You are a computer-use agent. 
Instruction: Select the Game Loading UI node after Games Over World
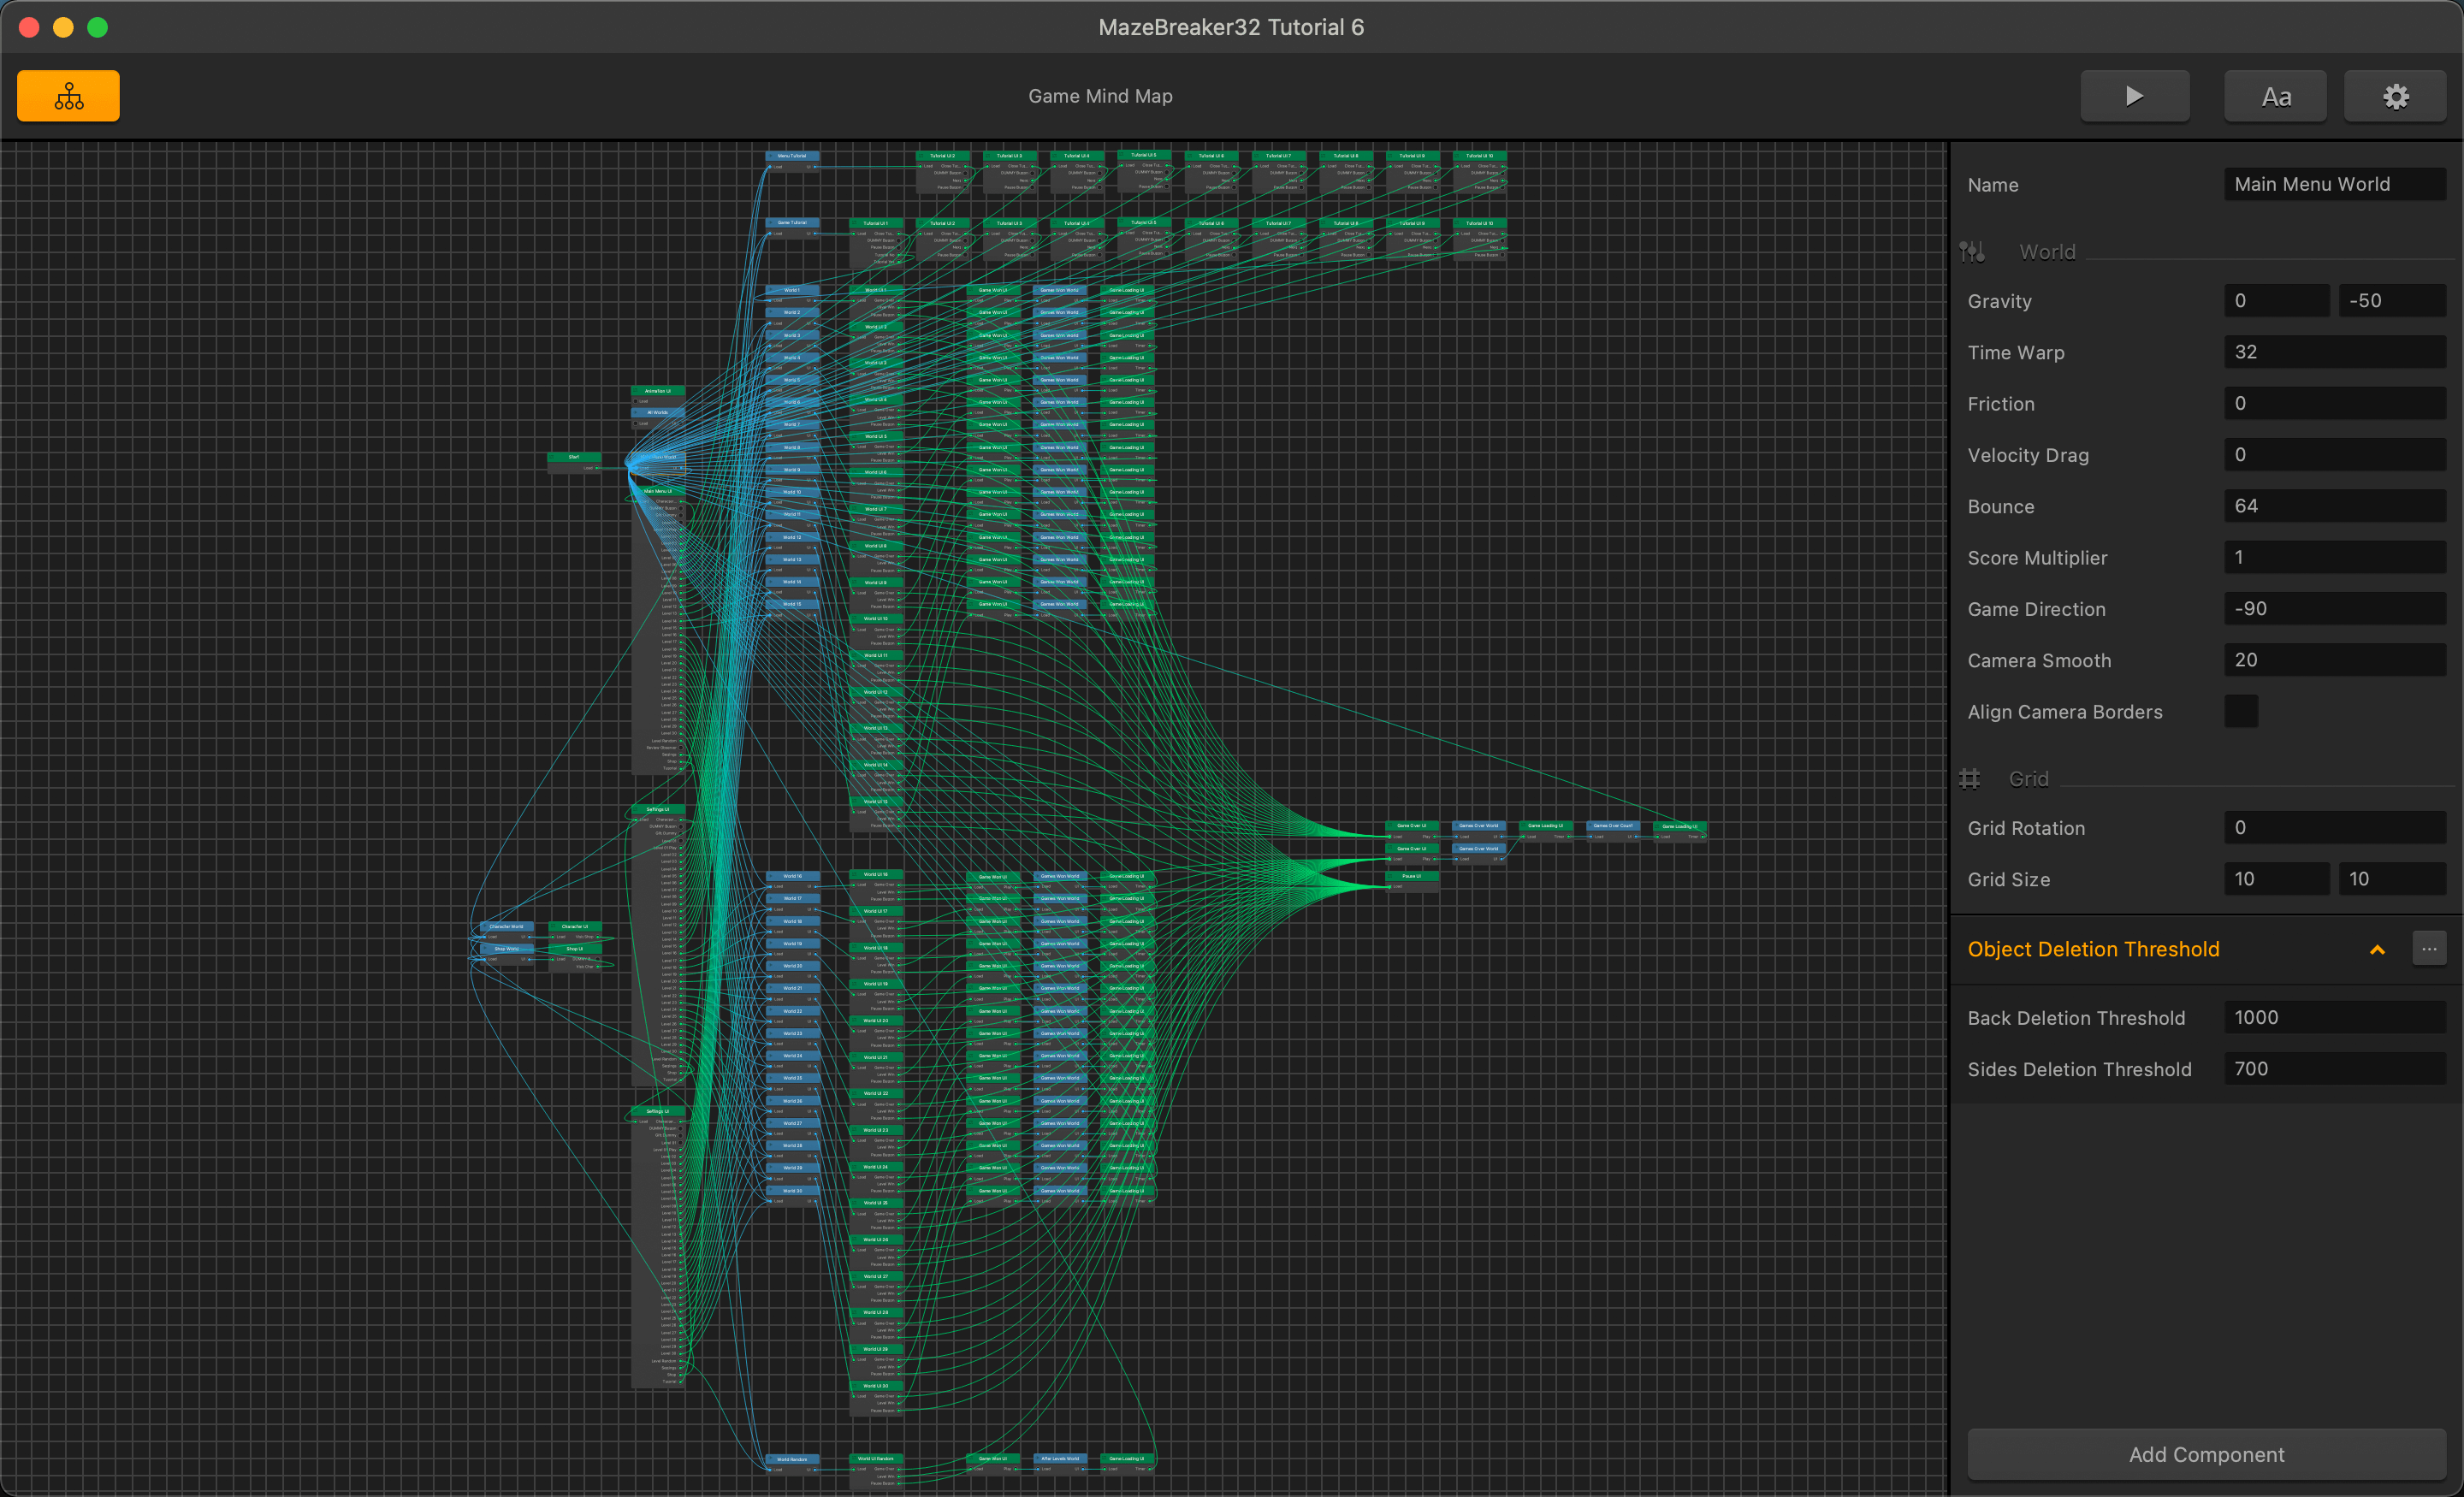[1545, 826]
